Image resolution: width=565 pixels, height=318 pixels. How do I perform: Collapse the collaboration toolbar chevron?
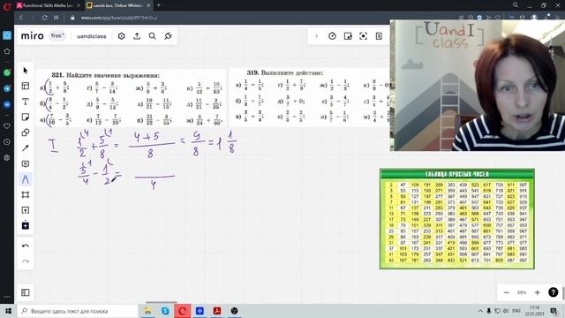(316, 36)
